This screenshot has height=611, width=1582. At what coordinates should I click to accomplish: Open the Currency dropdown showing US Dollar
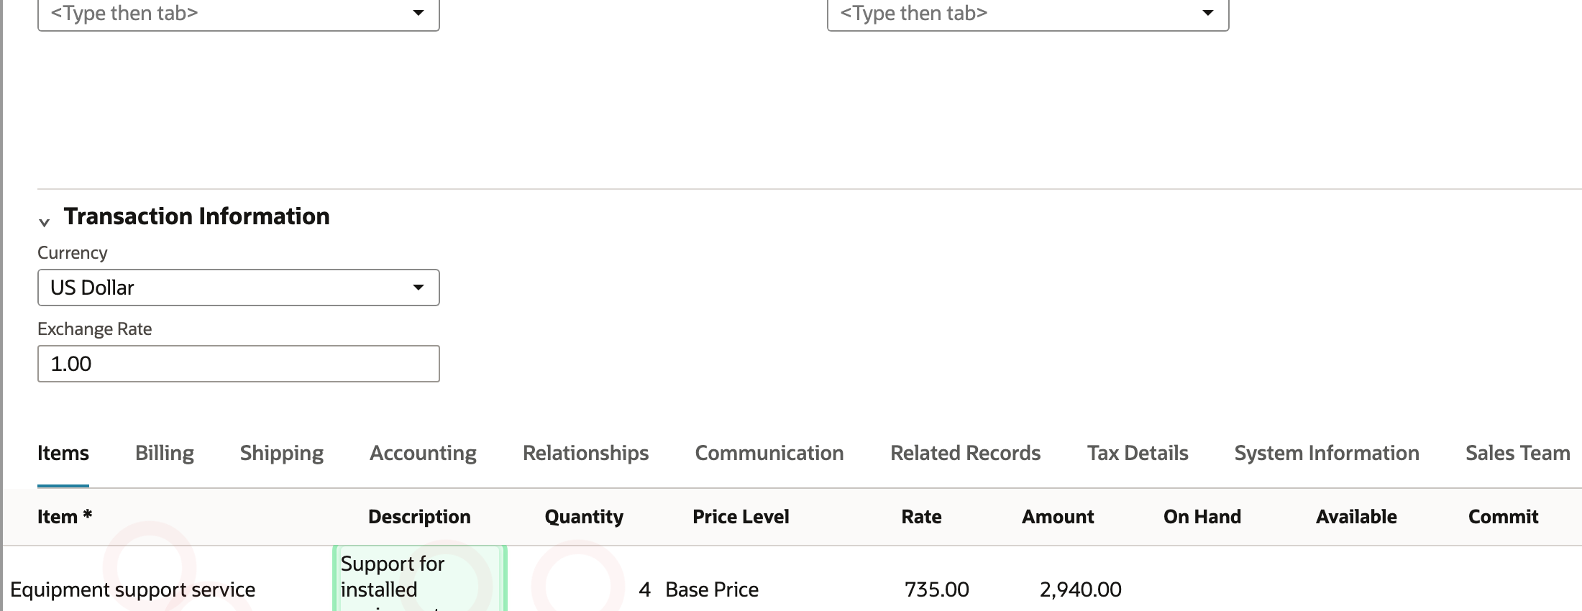click(238, 288)
